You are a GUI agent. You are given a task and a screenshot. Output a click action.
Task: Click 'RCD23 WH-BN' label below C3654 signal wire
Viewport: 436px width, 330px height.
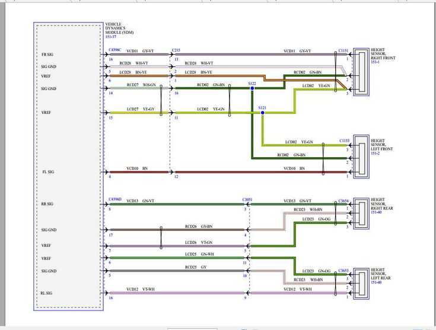pos(308,210)
